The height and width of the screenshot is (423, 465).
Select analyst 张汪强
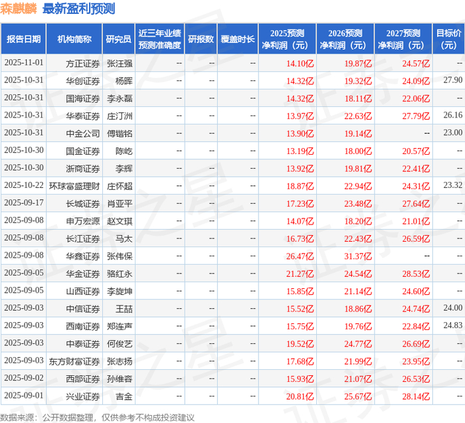(x=120, y=64)
